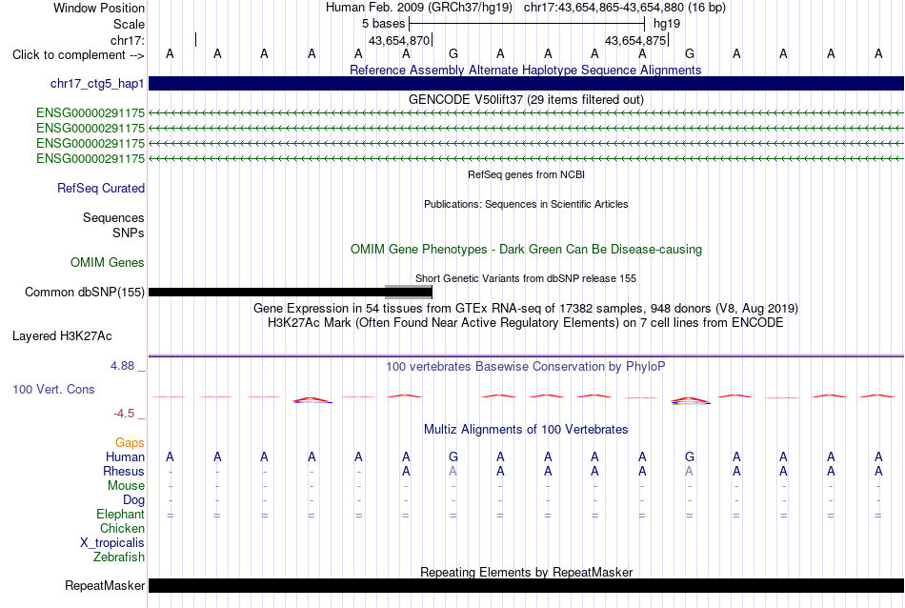Click the chr17:43,654,865-43,654,880 (16 bp) position text
Viewport: 905px width, 608px height.
coord(625,8)
